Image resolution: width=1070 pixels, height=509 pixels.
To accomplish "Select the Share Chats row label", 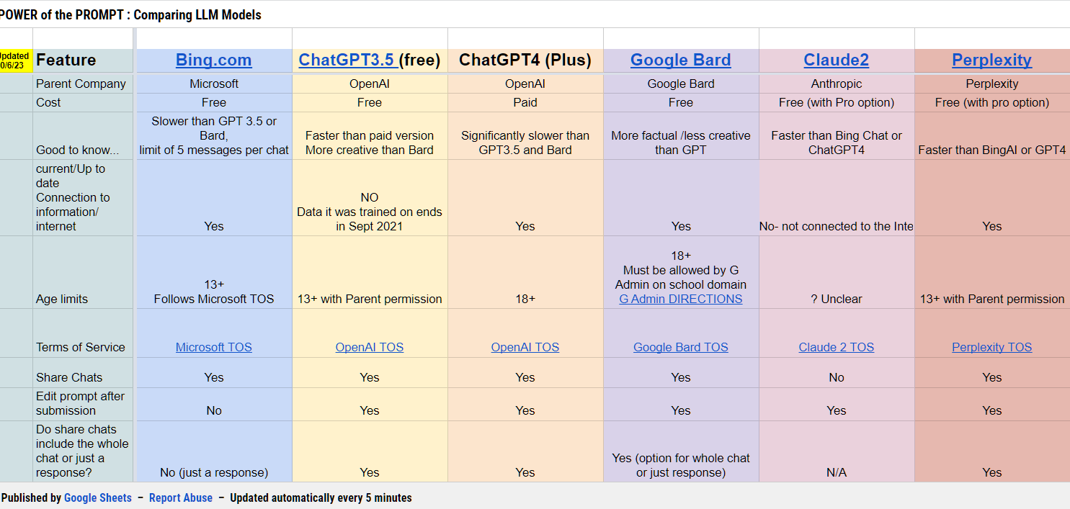I will tap(84, 372).
